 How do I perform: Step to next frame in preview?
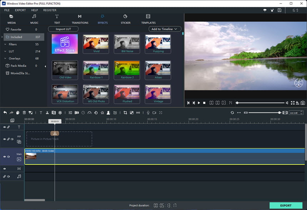(193, 103)
